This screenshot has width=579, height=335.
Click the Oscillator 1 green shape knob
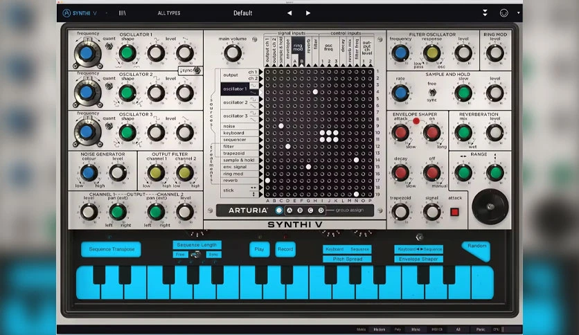pos(127,53)
